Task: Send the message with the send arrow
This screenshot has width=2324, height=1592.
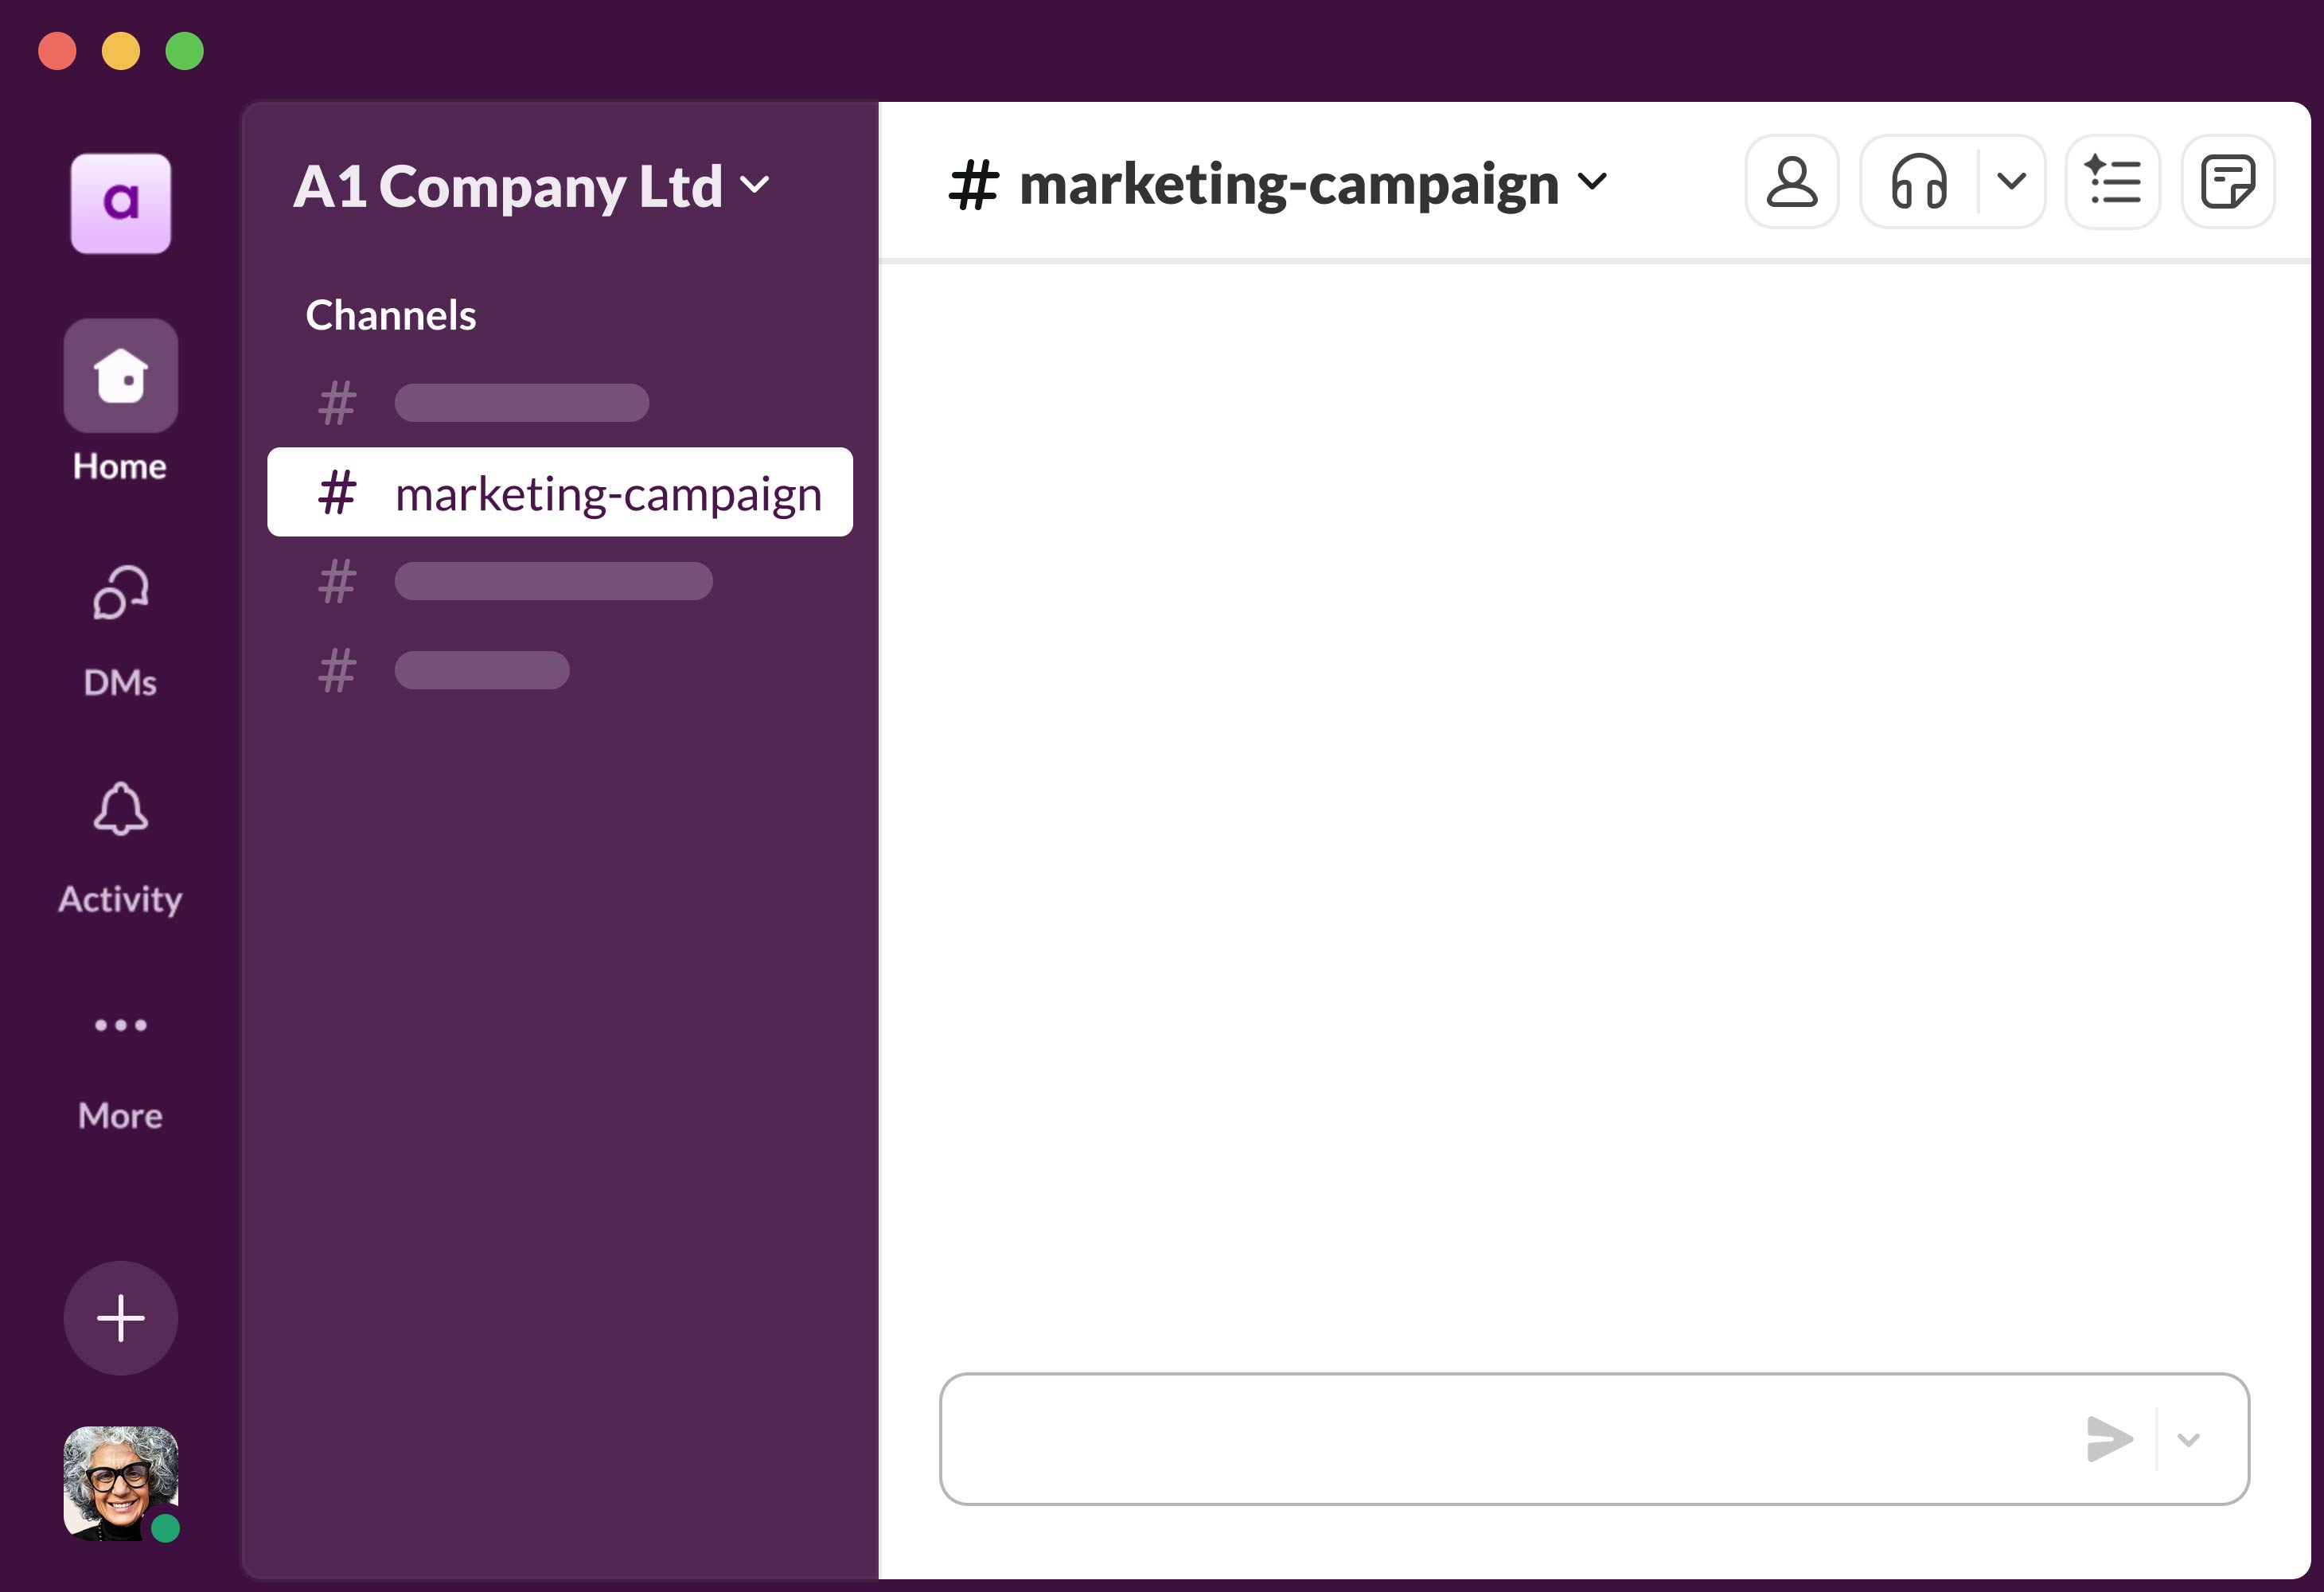Action: pyautogui.click(x=2110, y=1440)
